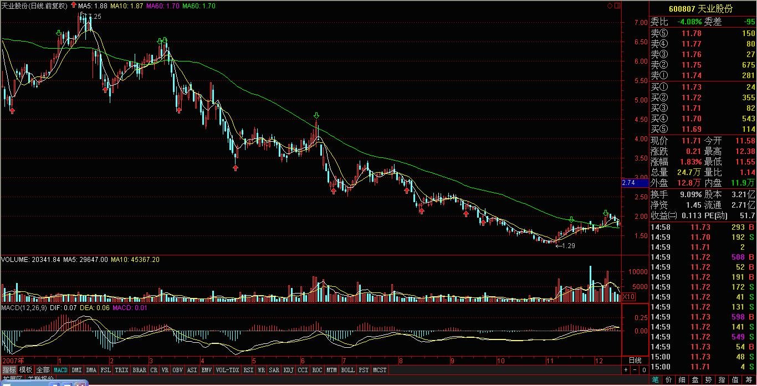Viewport: 757px width, 386px height.
Task: Click the minus zoom button below the chart
Action: [x=635, y=370]
